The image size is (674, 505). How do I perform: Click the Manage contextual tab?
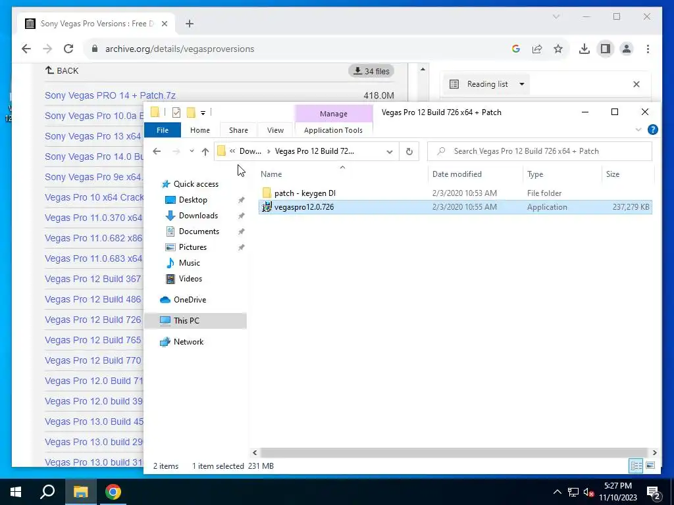(334, 114)
